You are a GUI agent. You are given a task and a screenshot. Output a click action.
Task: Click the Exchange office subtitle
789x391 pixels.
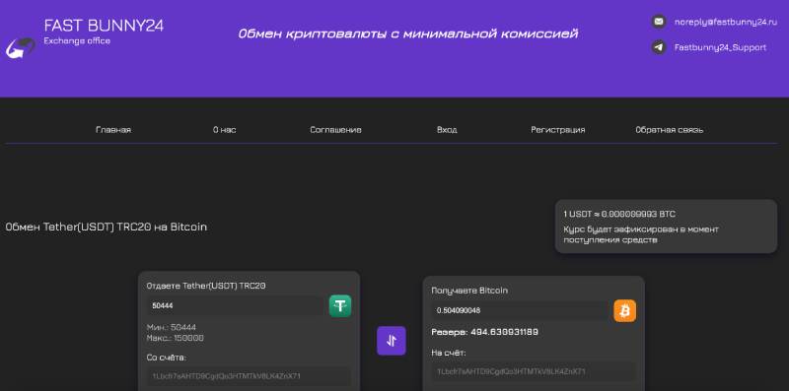click(77, 40)
